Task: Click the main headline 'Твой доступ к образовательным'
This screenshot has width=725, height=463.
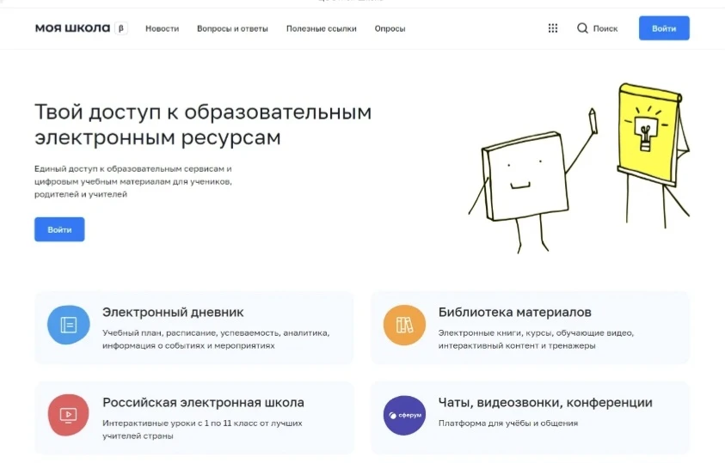Action: point(203,112)
